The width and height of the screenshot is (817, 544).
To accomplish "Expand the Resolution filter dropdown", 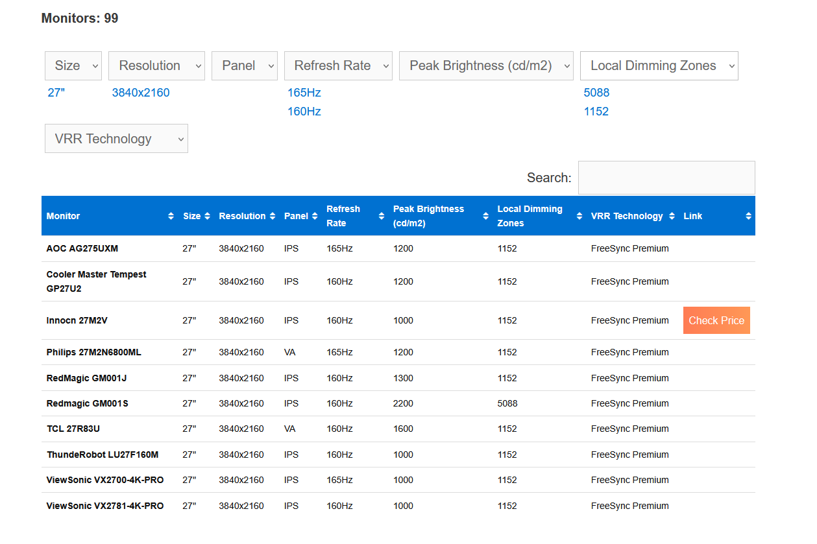I will pyautogui.click(x=156, y=66).
